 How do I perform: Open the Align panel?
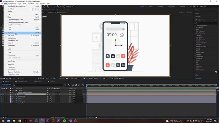coord(197,75)
